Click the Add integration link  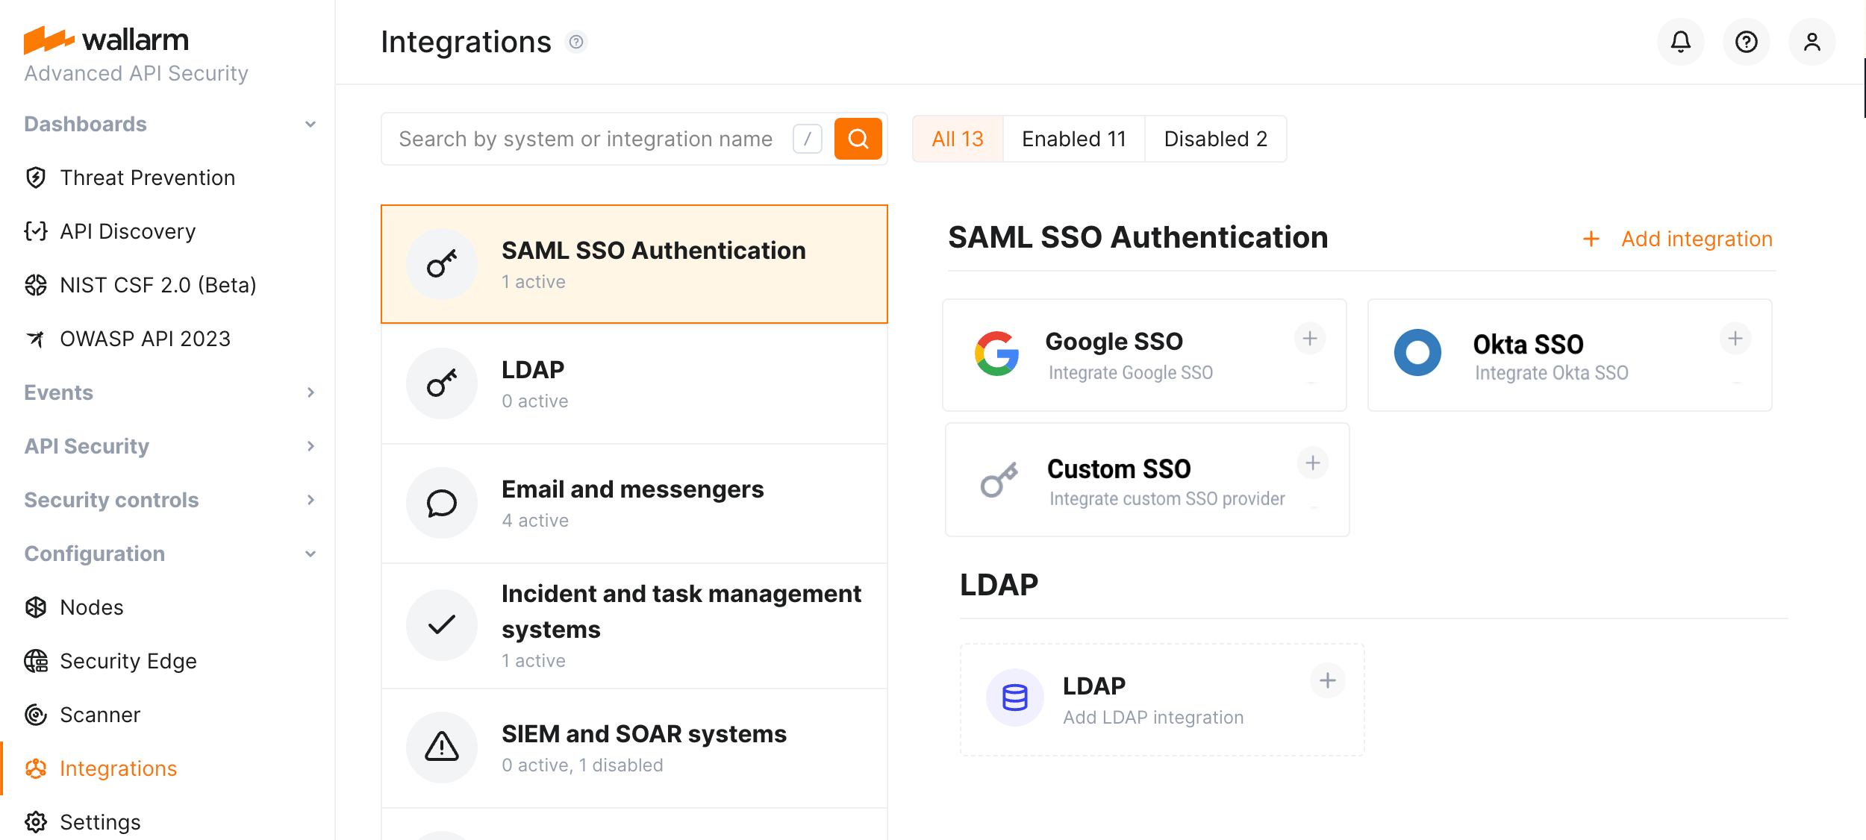tap(1696, 238)
